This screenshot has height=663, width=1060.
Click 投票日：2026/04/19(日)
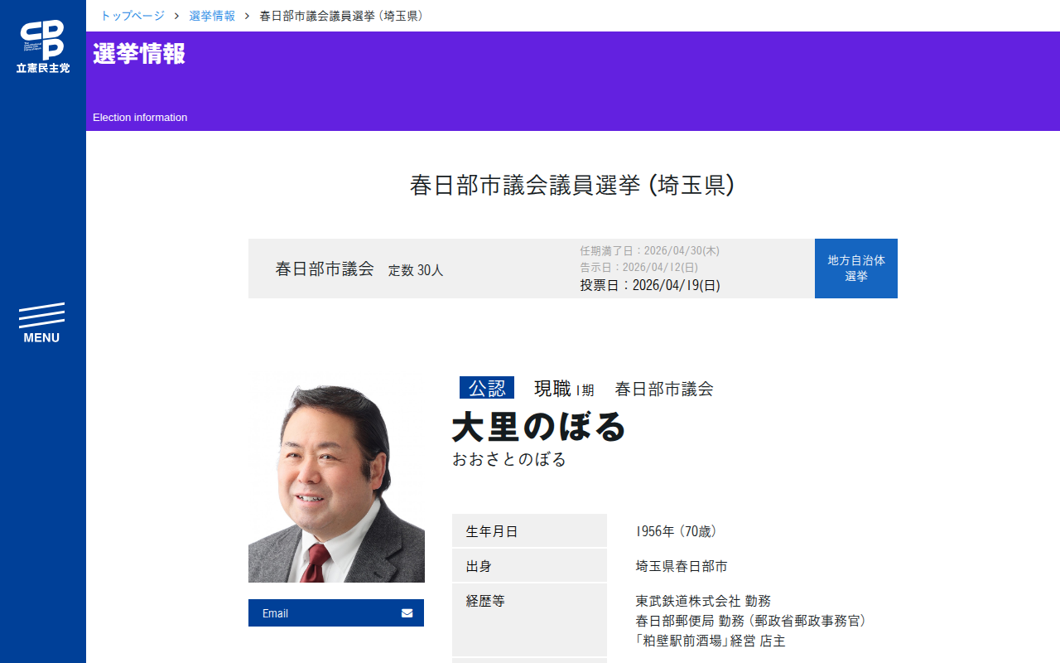(650, 285)
